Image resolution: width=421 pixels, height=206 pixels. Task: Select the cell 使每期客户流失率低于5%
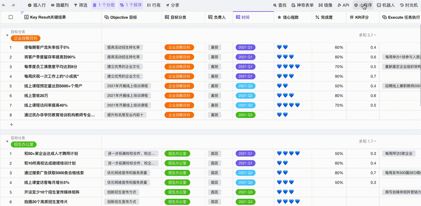[61, 47]
